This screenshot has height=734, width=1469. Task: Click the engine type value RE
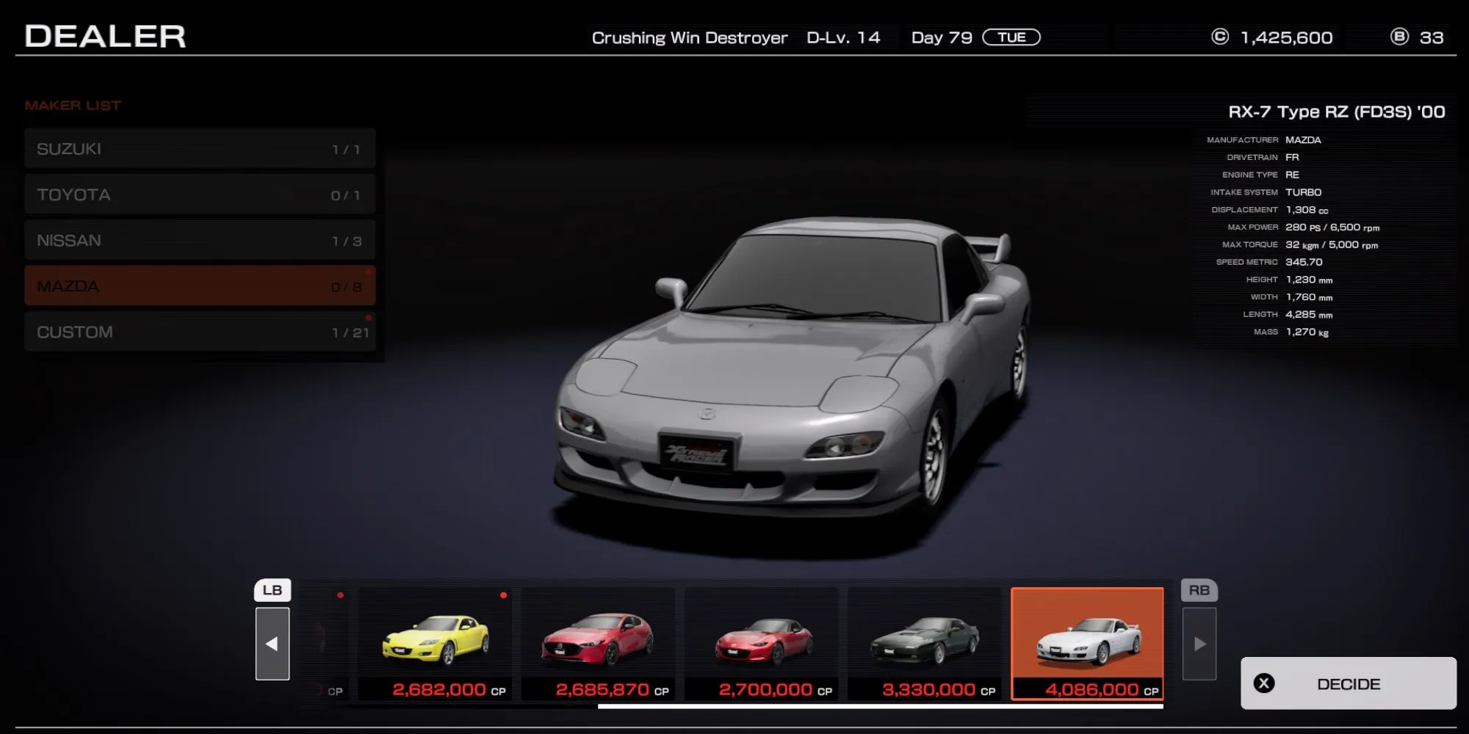click(x=1292, y=175)
